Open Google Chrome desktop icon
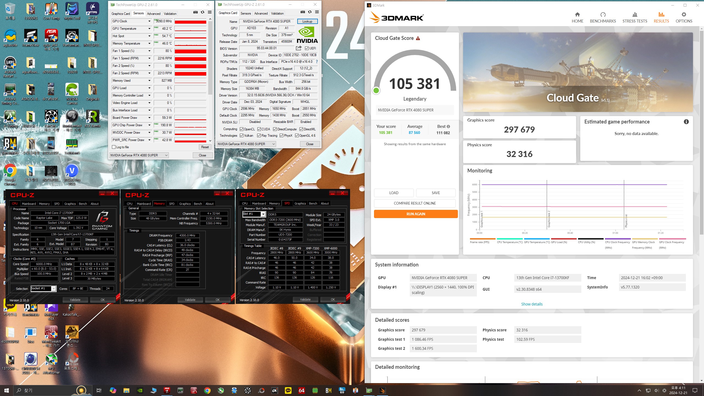 [10, 175]
